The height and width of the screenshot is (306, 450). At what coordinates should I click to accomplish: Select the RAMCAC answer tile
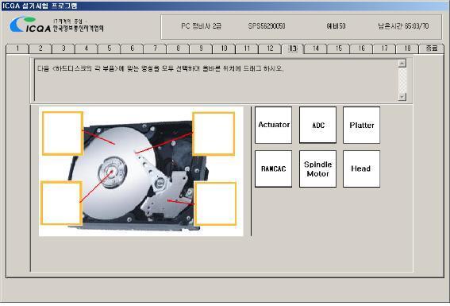[x=274, y=169]
